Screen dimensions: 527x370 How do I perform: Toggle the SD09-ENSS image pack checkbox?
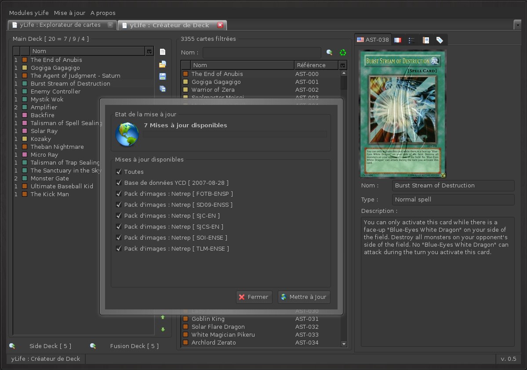[x=119, y=205]
